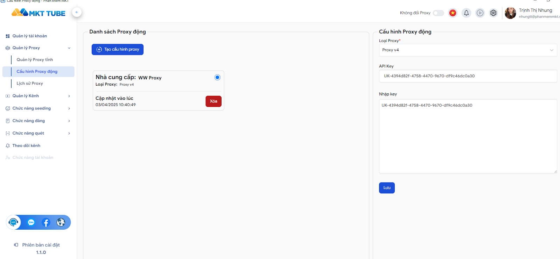Image resolution: width=560 pixels, height=259 pixels.
Task: Expand Chức năng seeding chevron
Action: pyautogui.click(x=69, y=108)
